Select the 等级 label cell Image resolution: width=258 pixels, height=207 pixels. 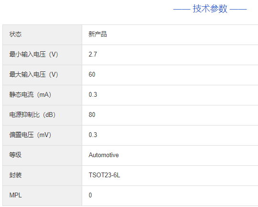[x=43, y=156]
